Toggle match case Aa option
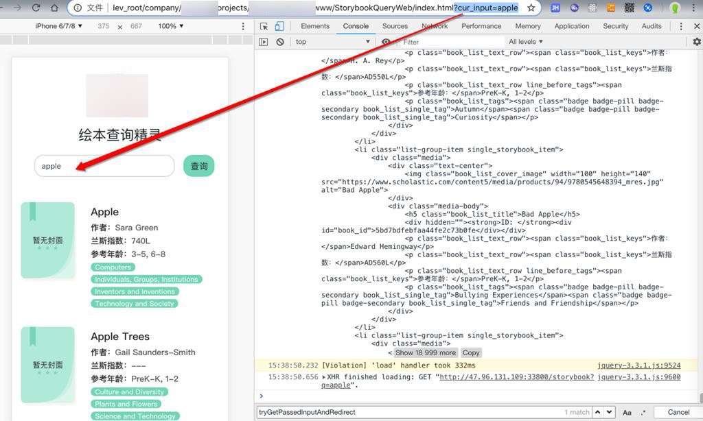 627,413
